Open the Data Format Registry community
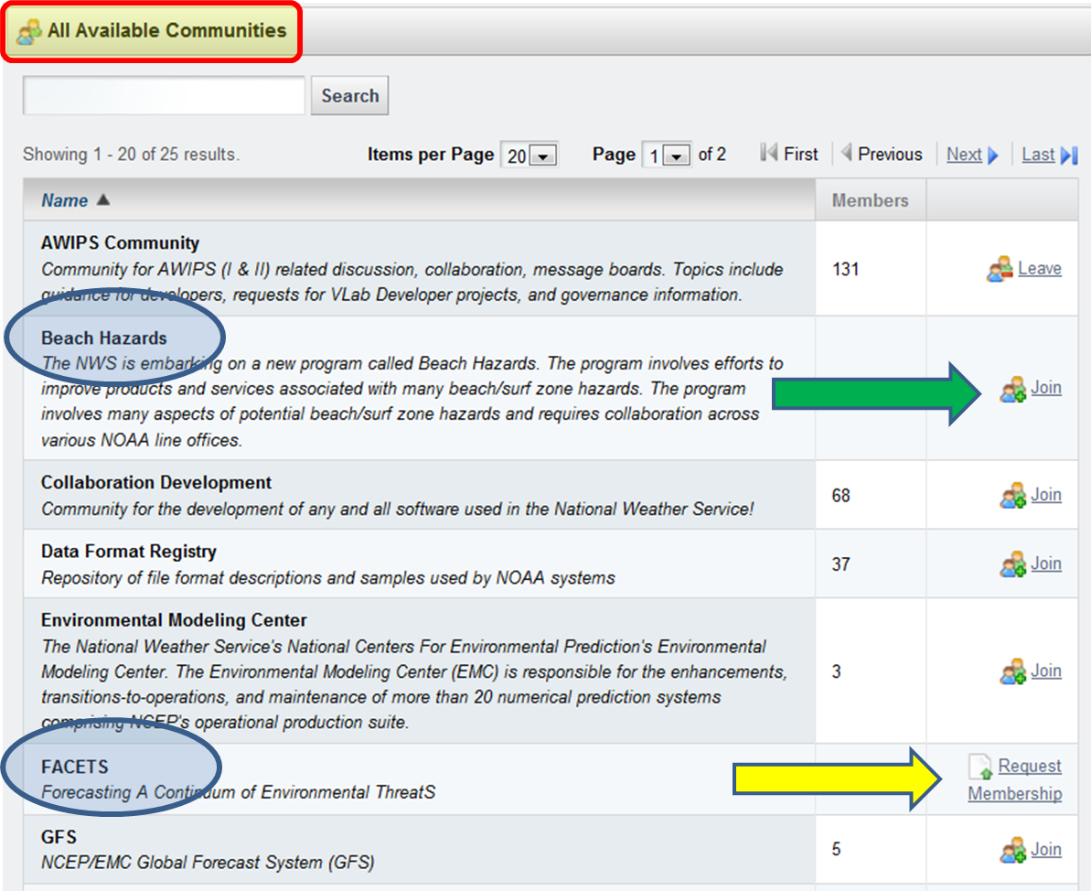This screenshot has width=1091, height=891. pos(129,552)
